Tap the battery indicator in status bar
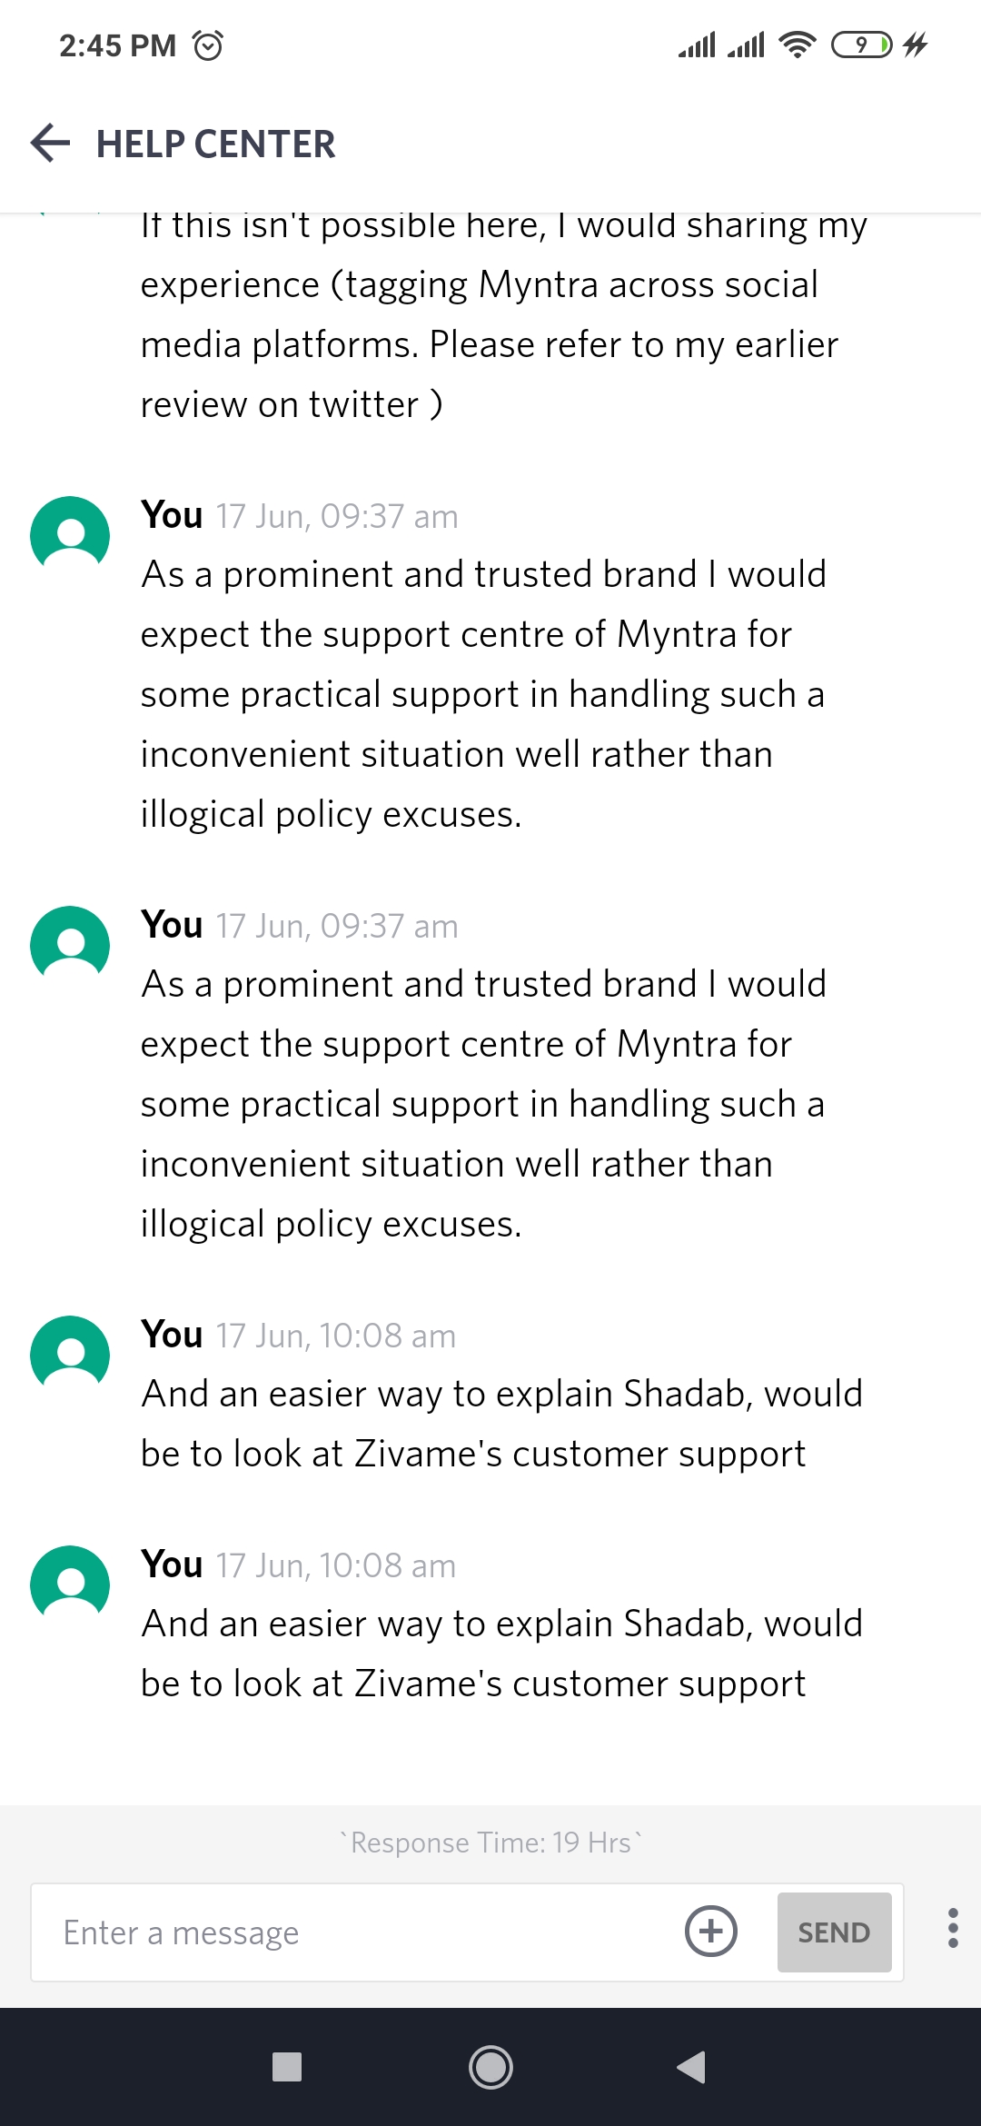Screen dimensions: 981x2126 tap(861, 45)
